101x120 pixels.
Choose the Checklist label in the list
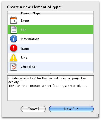coord(28,67)
